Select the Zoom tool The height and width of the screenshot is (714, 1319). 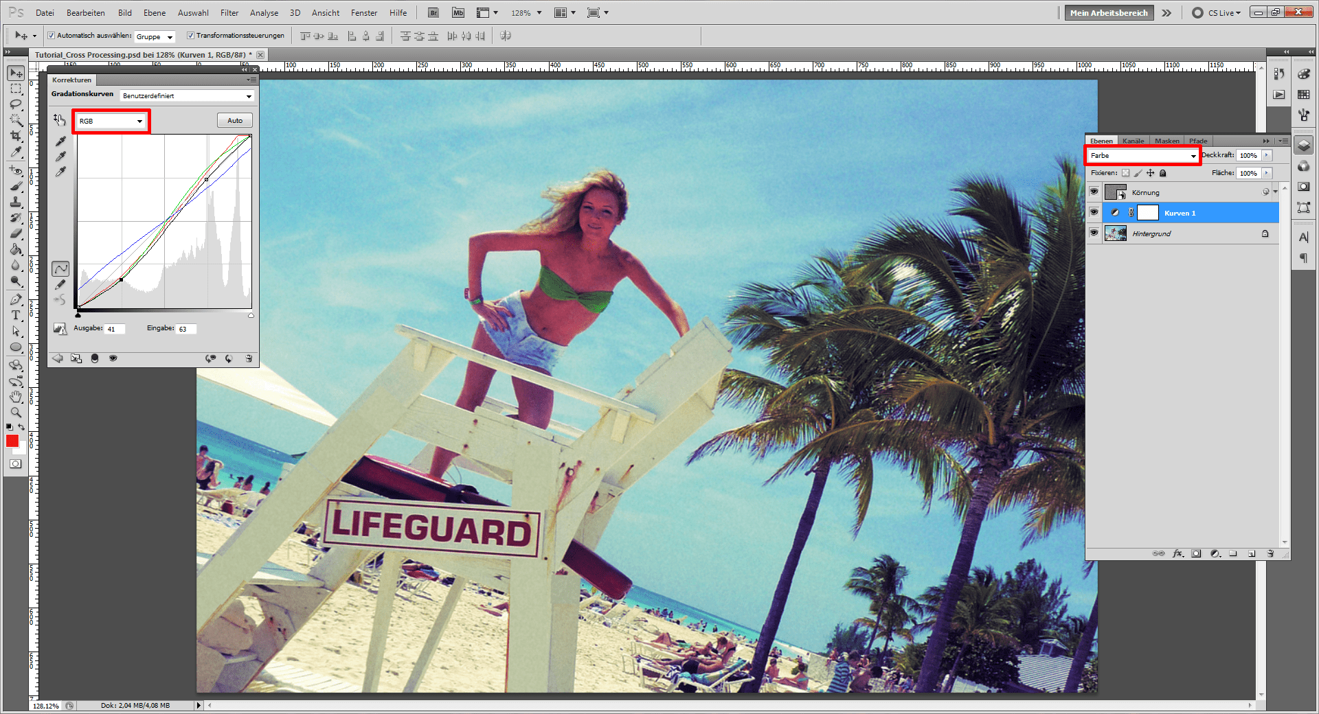point(15,413)
